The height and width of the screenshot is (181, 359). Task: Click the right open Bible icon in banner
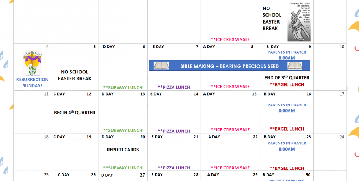pyautogui.click(x=294, y=66)
